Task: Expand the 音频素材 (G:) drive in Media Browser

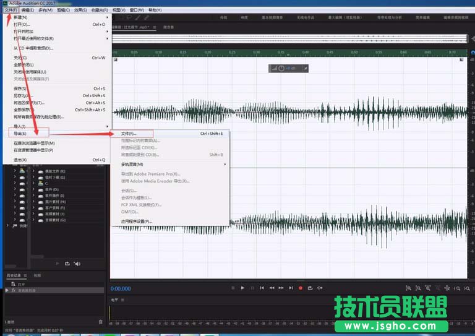Action: [x=33, y=220]
